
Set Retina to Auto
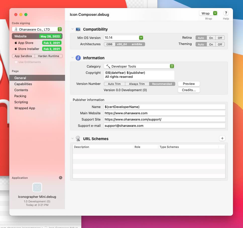(x=201, y=38)
